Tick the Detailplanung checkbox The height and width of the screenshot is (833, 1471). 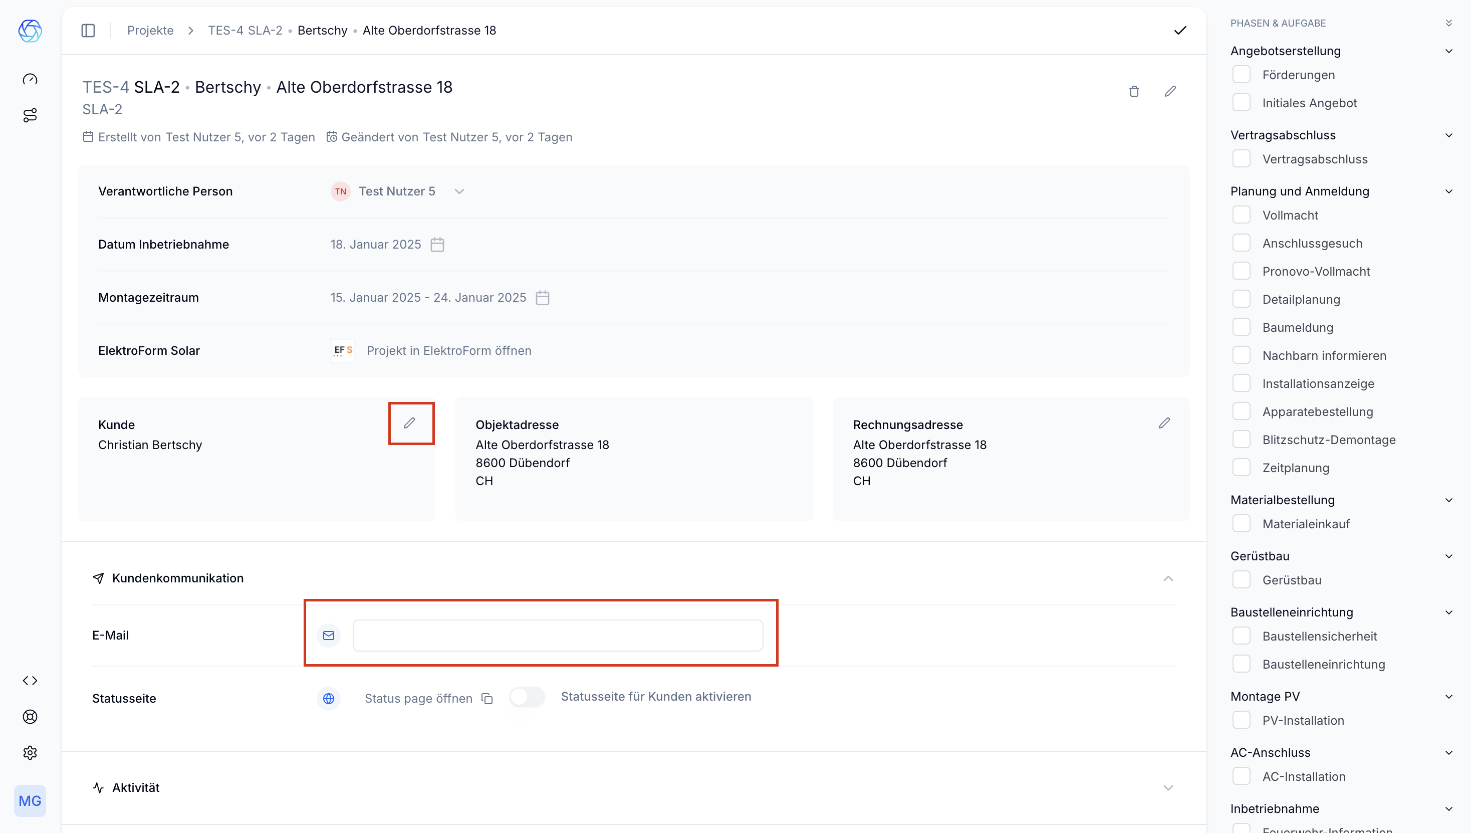click(x=1241, y=299)
